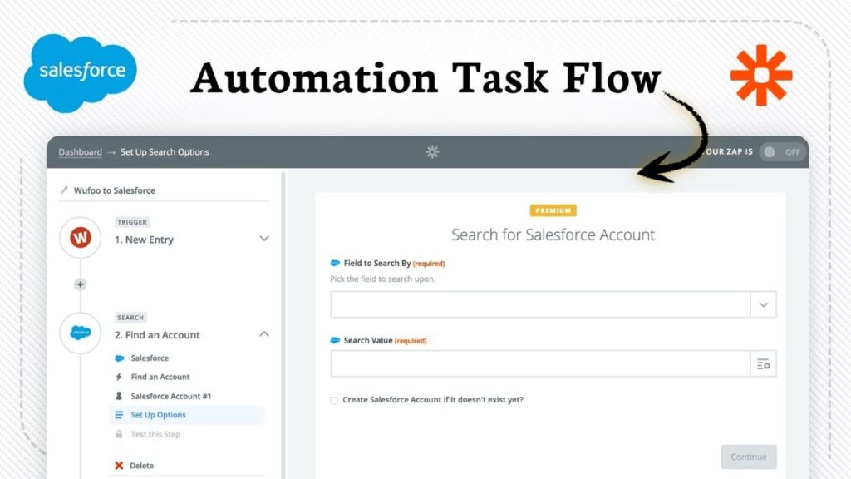The width and height of the screenshot is (851, 479).
Task: Click inside the Search Value input field
Action: (x=540, y=364)
